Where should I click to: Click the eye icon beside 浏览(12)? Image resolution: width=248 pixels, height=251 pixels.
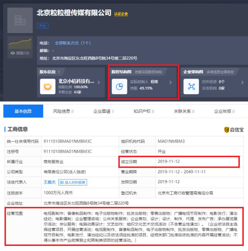(x=13, y=53)
